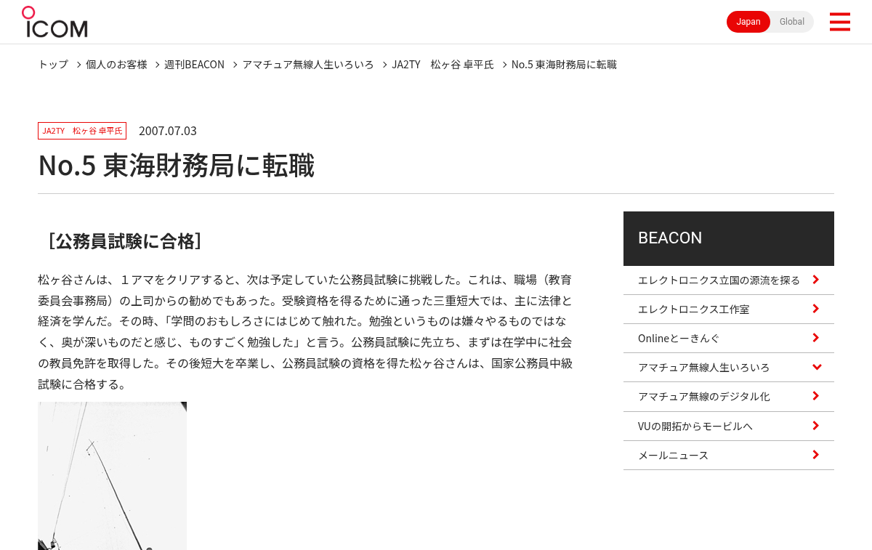The width and height of the screenshot is (872, 550).
Task: Open エレクトロニクス立国の源流を探る menu item
Action: point(729,280)
